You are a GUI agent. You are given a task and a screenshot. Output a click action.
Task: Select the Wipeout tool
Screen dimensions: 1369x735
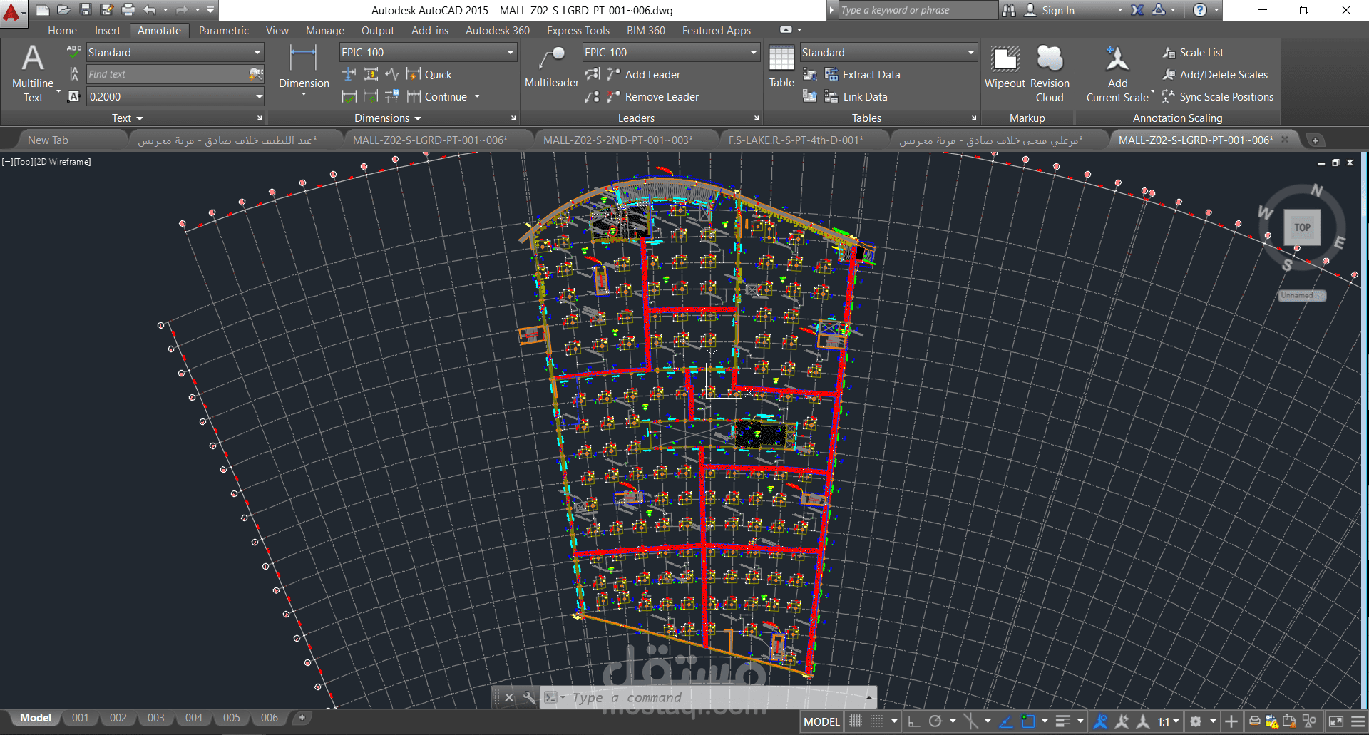tap(1005, 68)
